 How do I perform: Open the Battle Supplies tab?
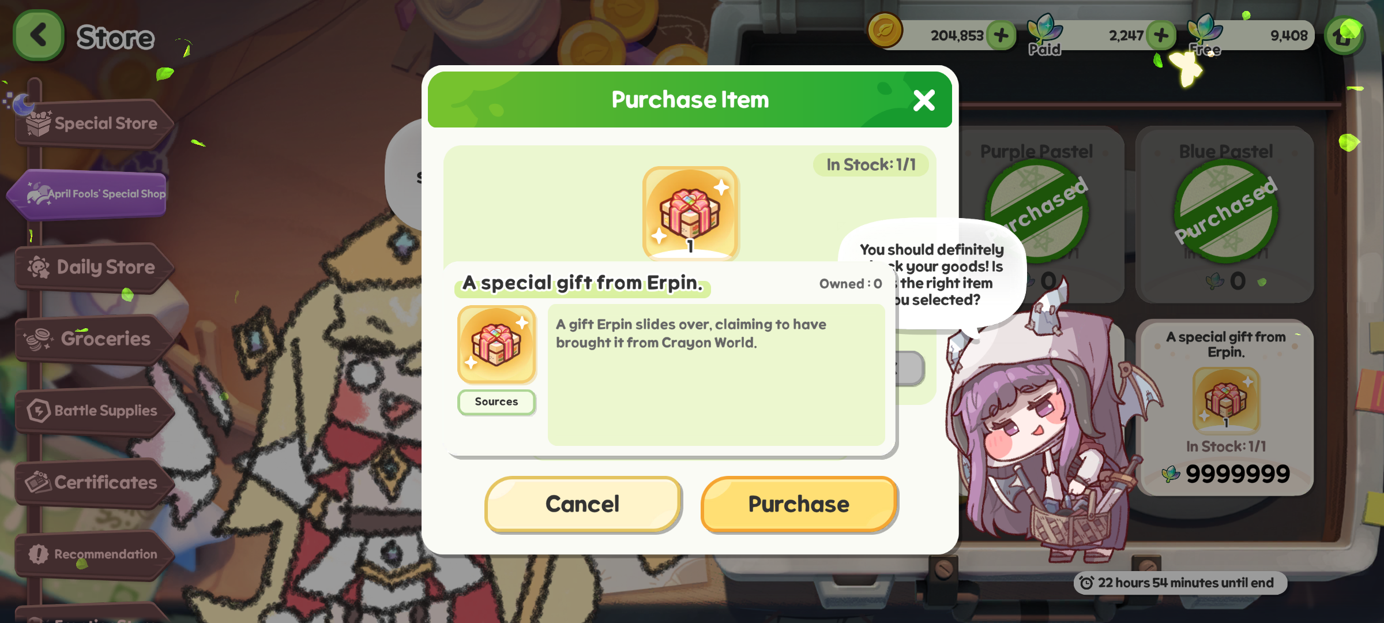[94, 411]
